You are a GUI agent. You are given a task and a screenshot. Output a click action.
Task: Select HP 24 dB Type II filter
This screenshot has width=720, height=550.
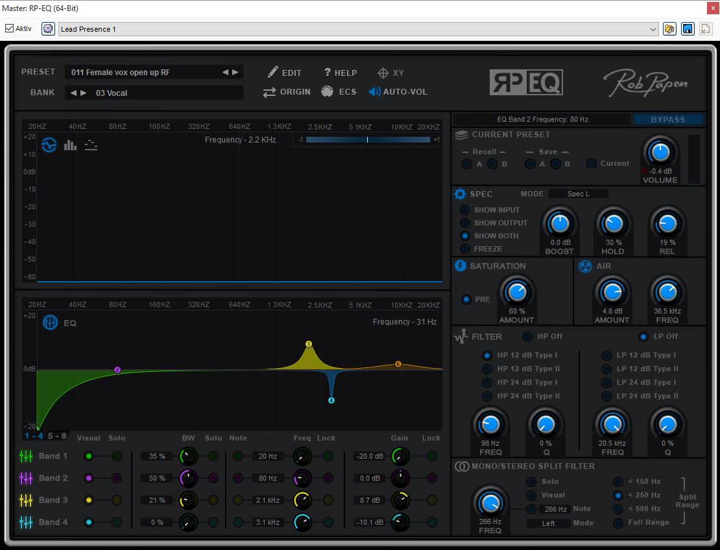coord(486,396)
